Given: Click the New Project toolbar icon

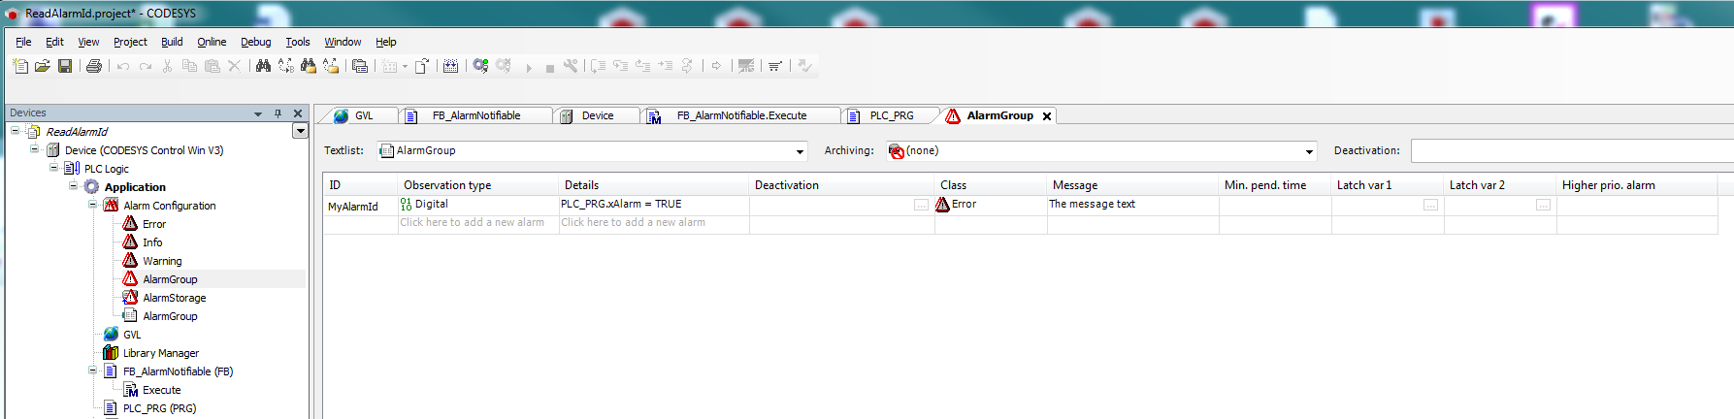Looking at the screenshot, I should (20, 66).
